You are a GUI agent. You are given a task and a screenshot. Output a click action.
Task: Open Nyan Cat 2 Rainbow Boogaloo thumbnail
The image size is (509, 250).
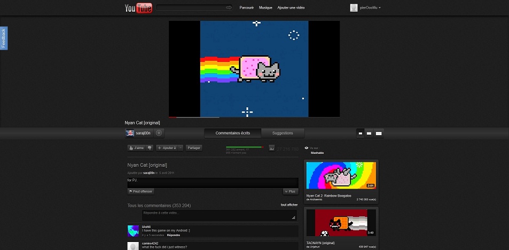click(x=341, y=175)
